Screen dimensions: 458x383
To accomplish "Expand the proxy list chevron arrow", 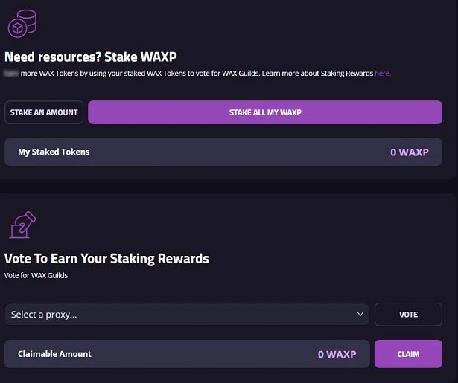I will [x=361, y=315].
